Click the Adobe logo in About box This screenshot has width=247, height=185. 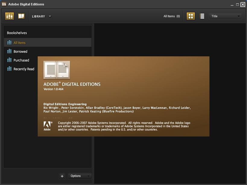pyautogui.click(x=48, y=126)
